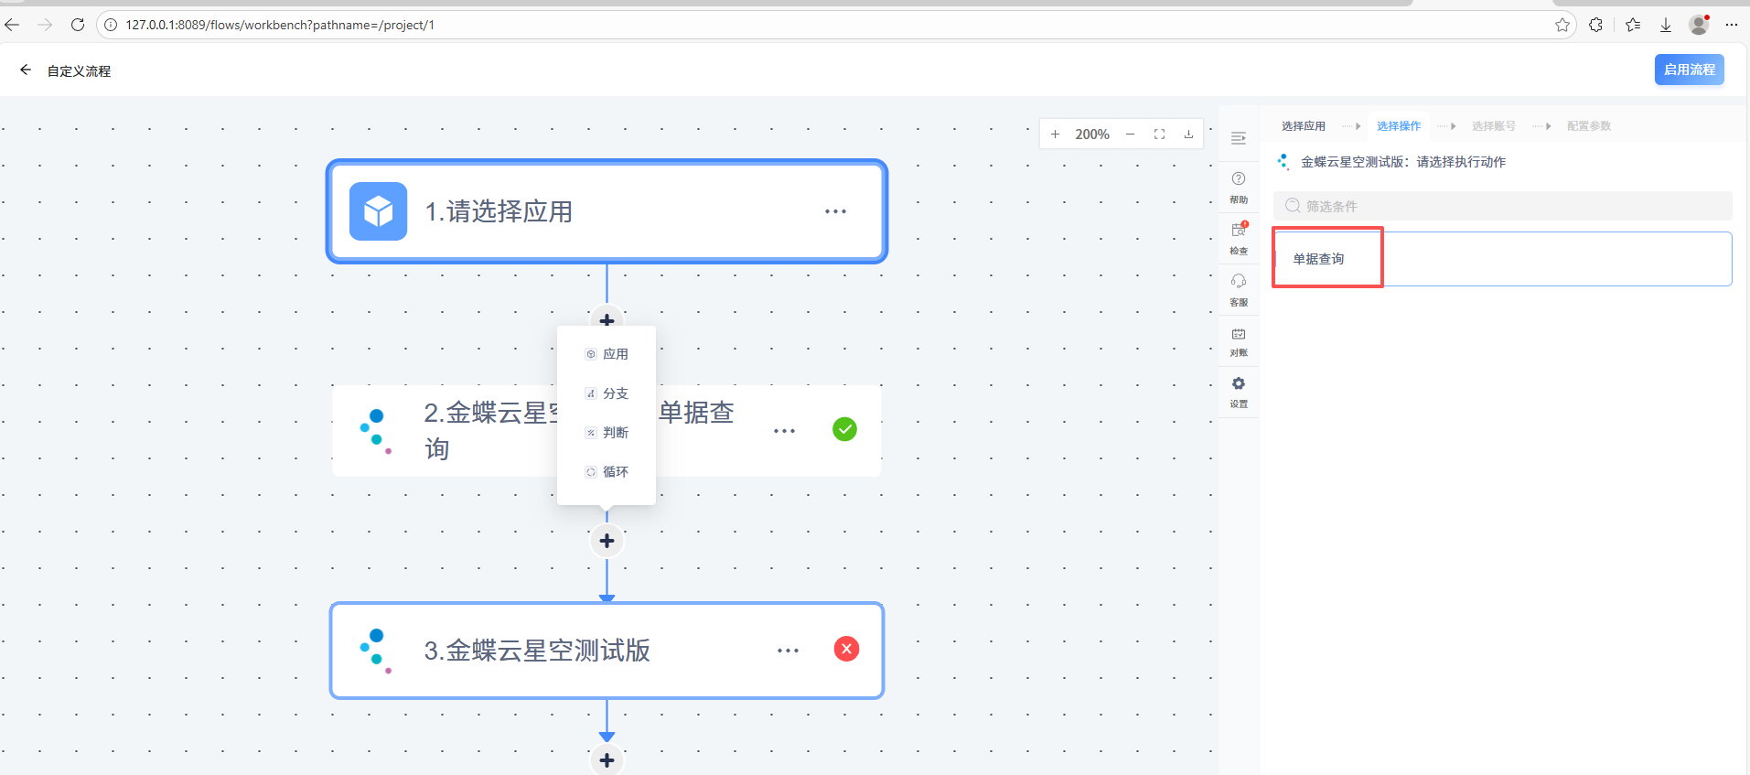Open more options on node 3 金蝶云星空测试版
Image resolution: width=1750 pixels, height=775 pixels.
(x=788, y=651)
